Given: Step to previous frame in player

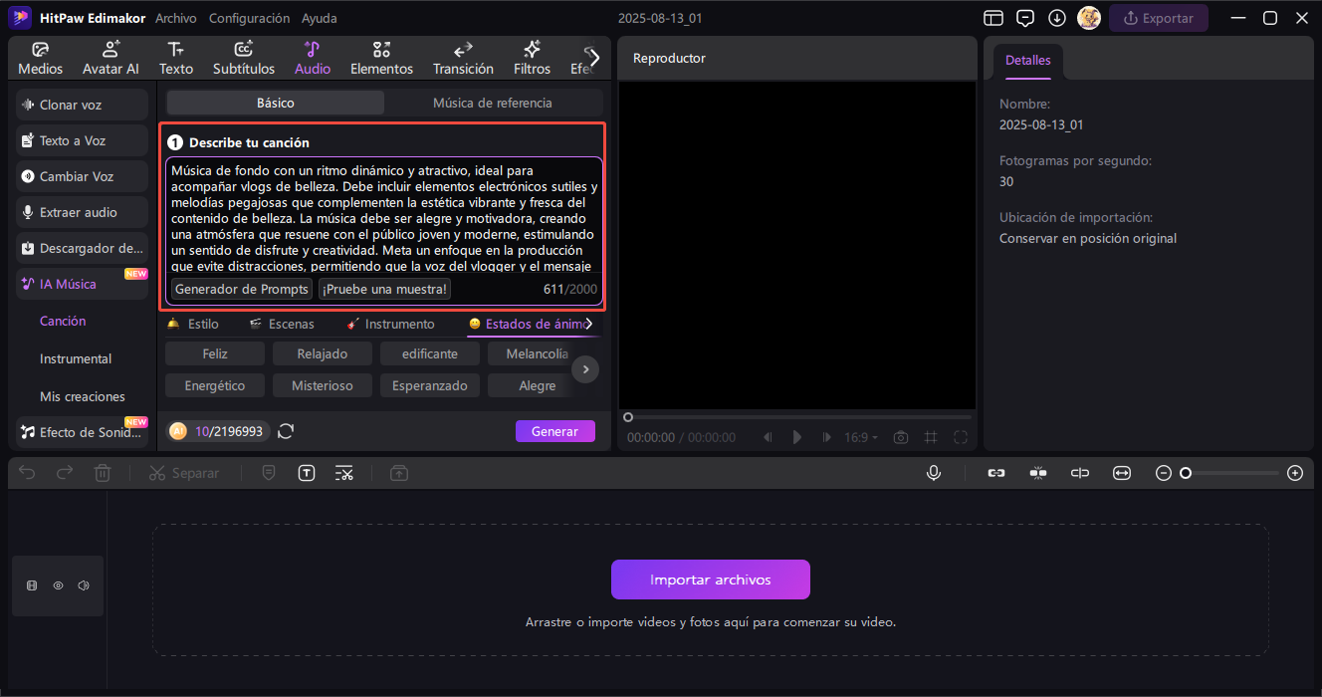Looking at the screenshot, I should click(x=768, y=437).
